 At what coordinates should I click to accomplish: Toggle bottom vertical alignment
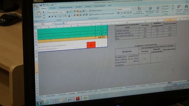[81, 11]
